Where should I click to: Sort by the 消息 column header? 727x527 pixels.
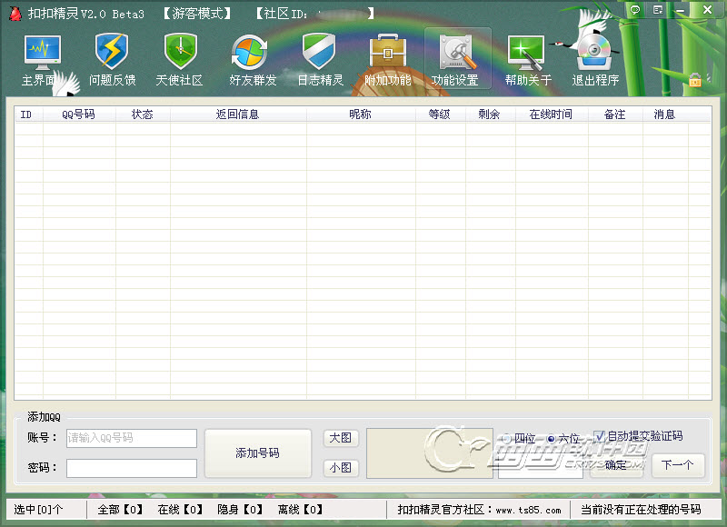tap(665, 114)
